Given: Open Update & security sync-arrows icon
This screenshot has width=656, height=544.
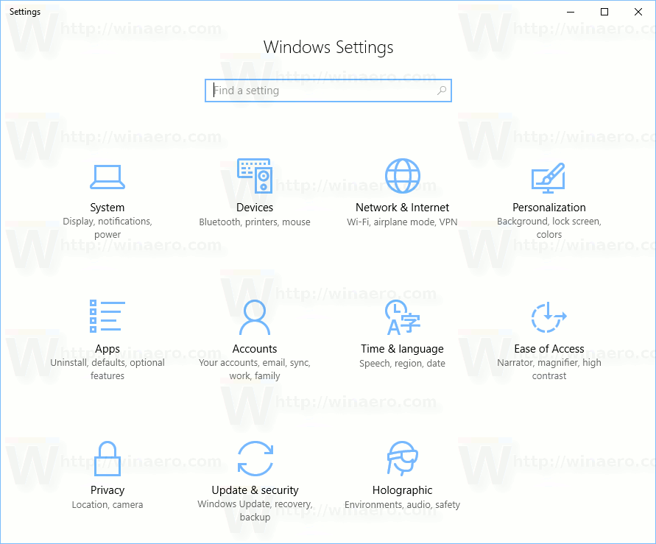Looking at the screenshot, I should tap(255, 459).
